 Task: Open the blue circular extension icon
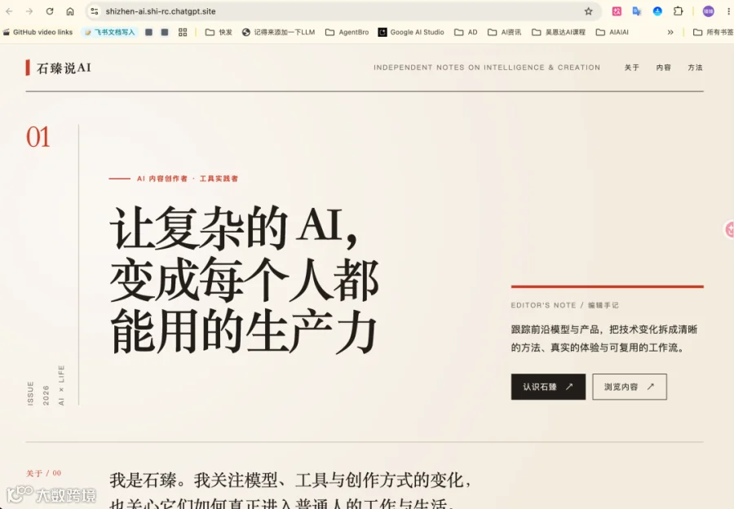click(x=657, y=11)
